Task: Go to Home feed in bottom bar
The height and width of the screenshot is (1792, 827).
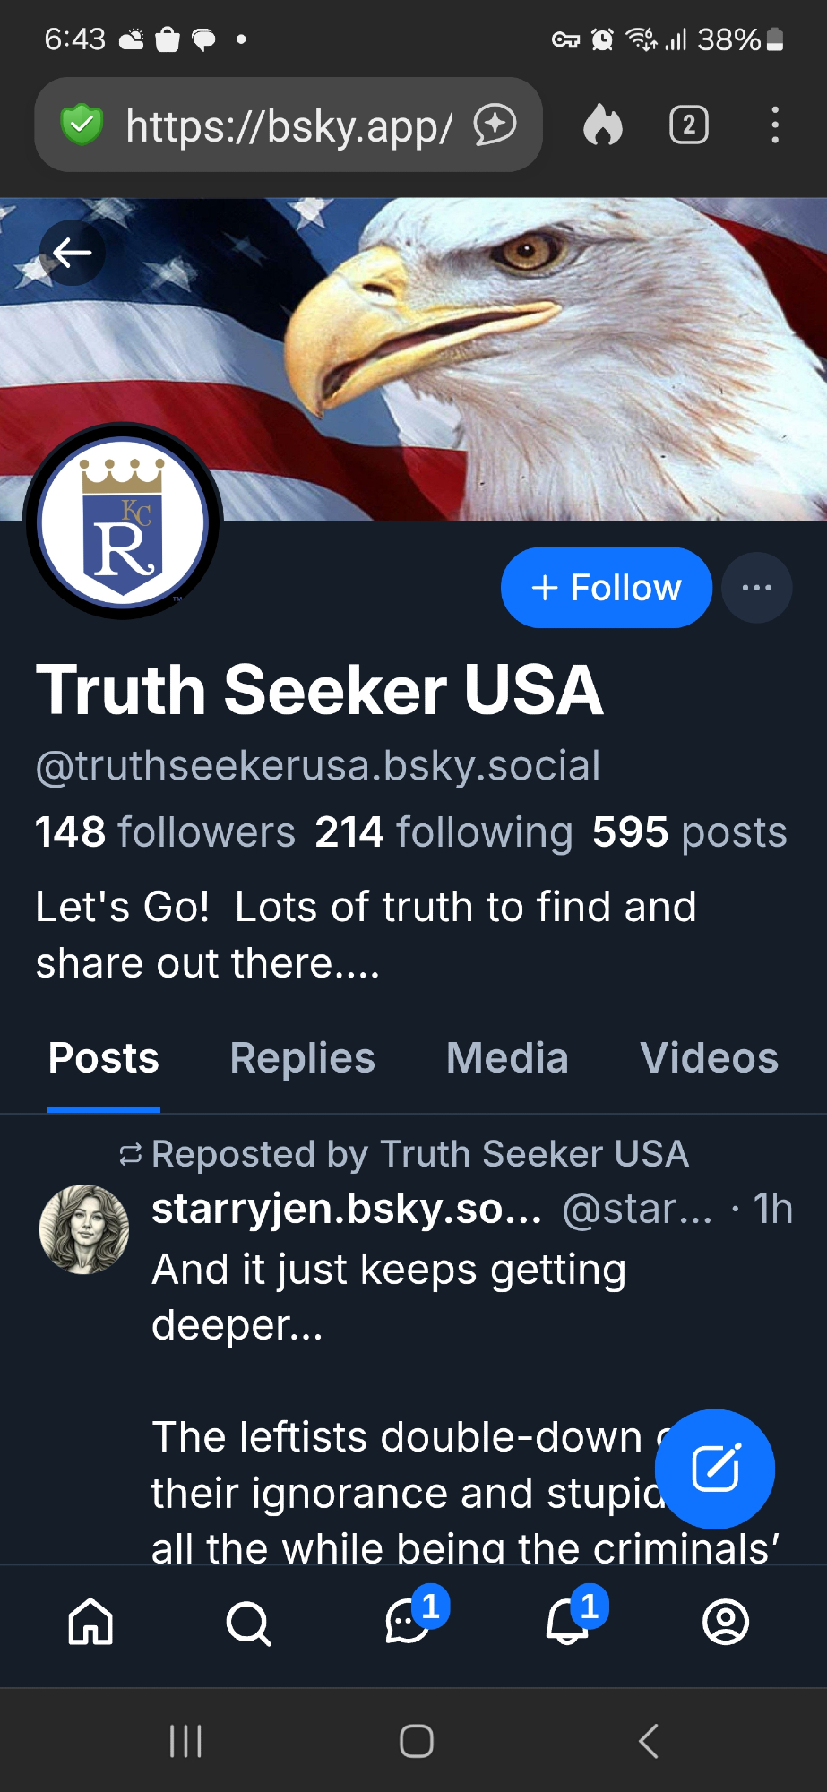Action: 91,1623
